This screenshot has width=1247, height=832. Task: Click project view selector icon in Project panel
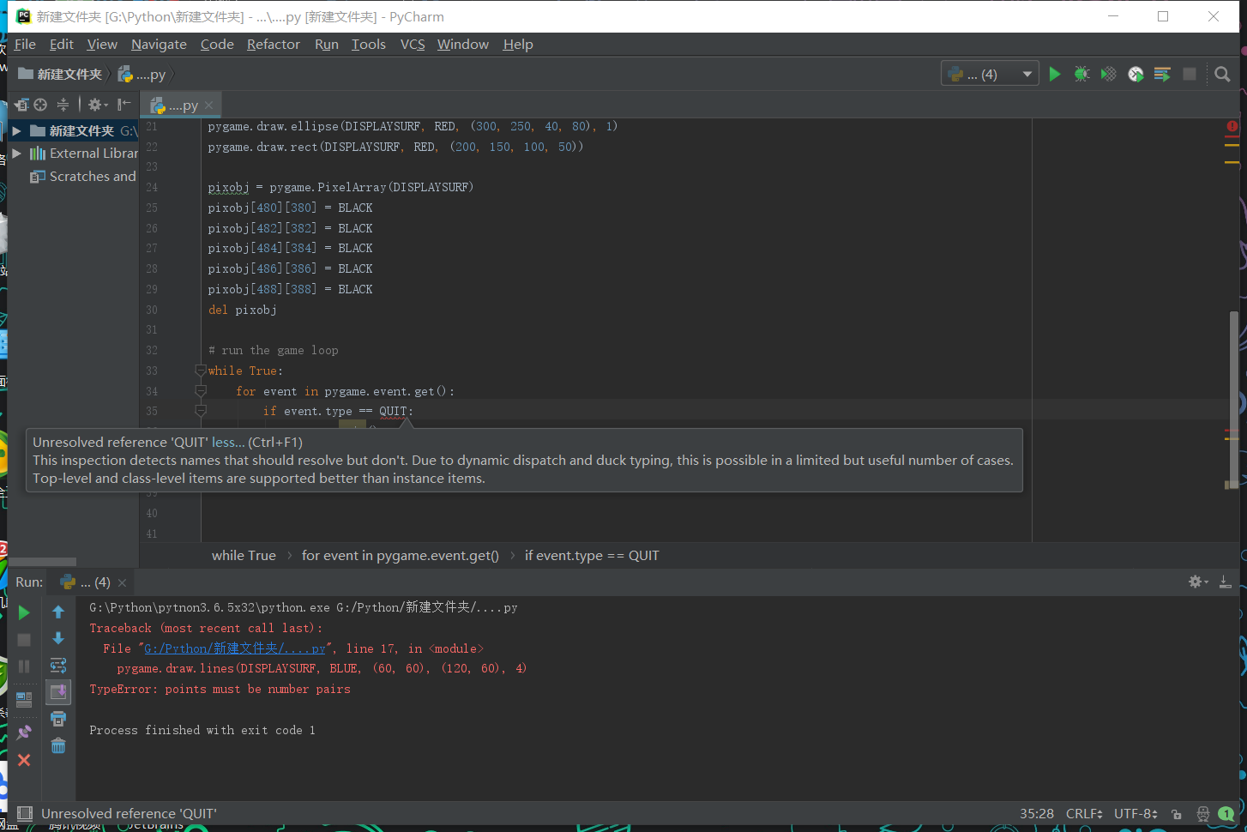(21, 105)
